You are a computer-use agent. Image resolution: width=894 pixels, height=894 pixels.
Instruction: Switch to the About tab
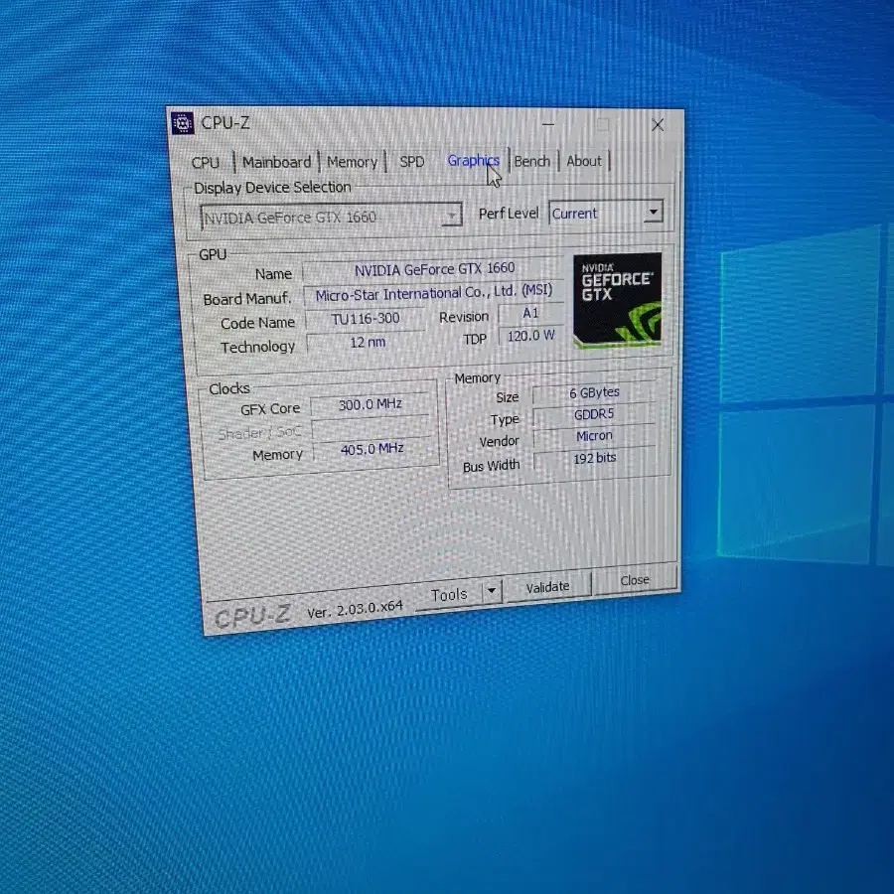[584, 161]
